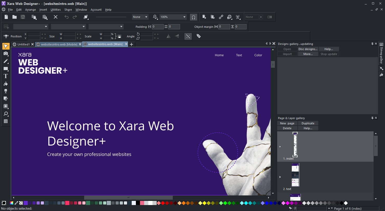Screen dimensions: 385x211
Task: Select the Transparency wine glass tool
Action: [x=6, y=91]
